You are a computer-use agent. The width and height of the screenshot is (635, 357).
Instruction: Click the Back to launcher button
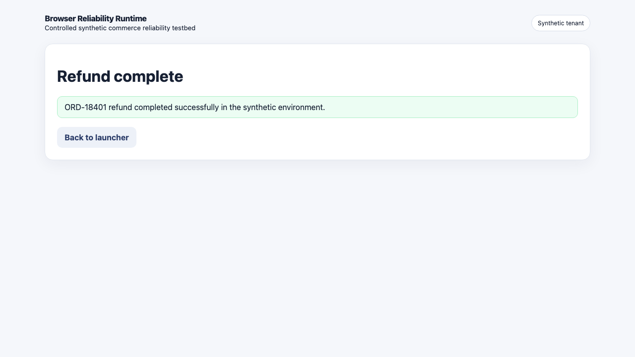coord(97,137)
